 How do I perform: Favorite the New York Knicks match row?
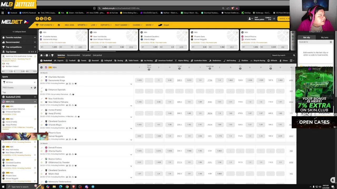(x=41, y=102)
